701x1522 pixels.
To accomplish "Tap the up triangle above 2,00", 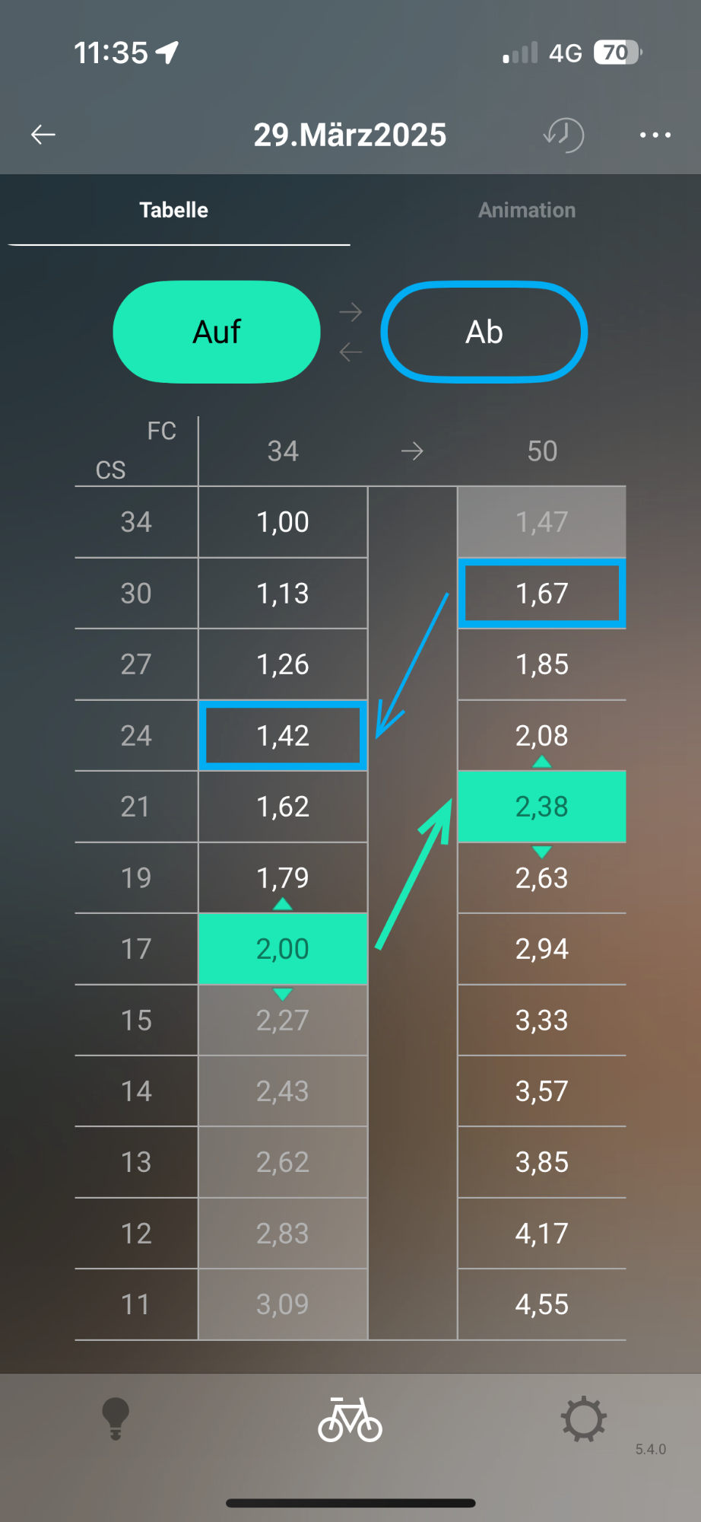I will coord(283,904).
